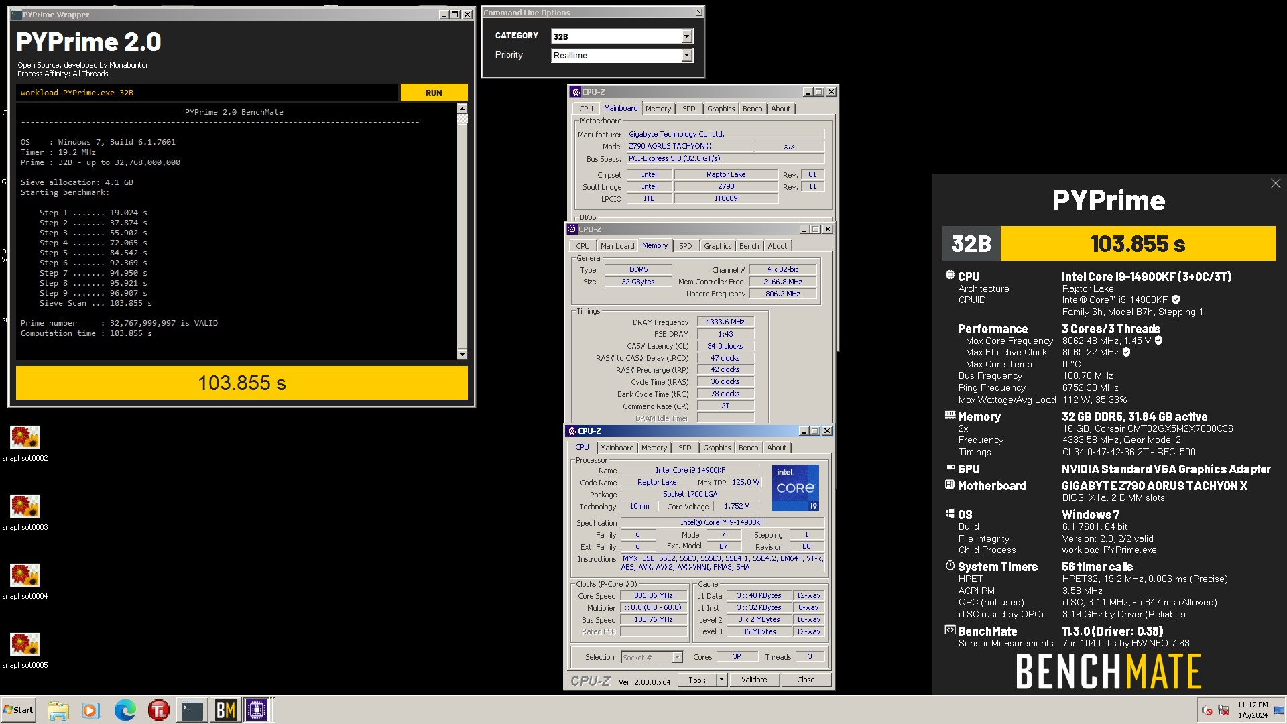Select the SPD tab in bottom CPU-Z window
Screen dimensions: 1287x724
coord(684,448)
